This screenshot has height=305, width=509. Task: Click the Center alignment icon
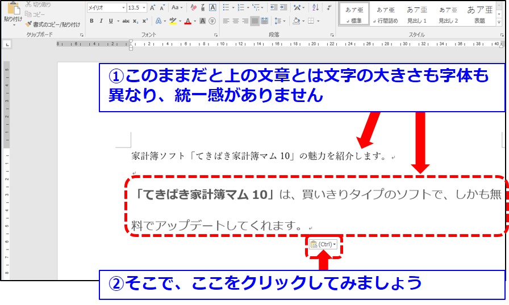point(236,21)
